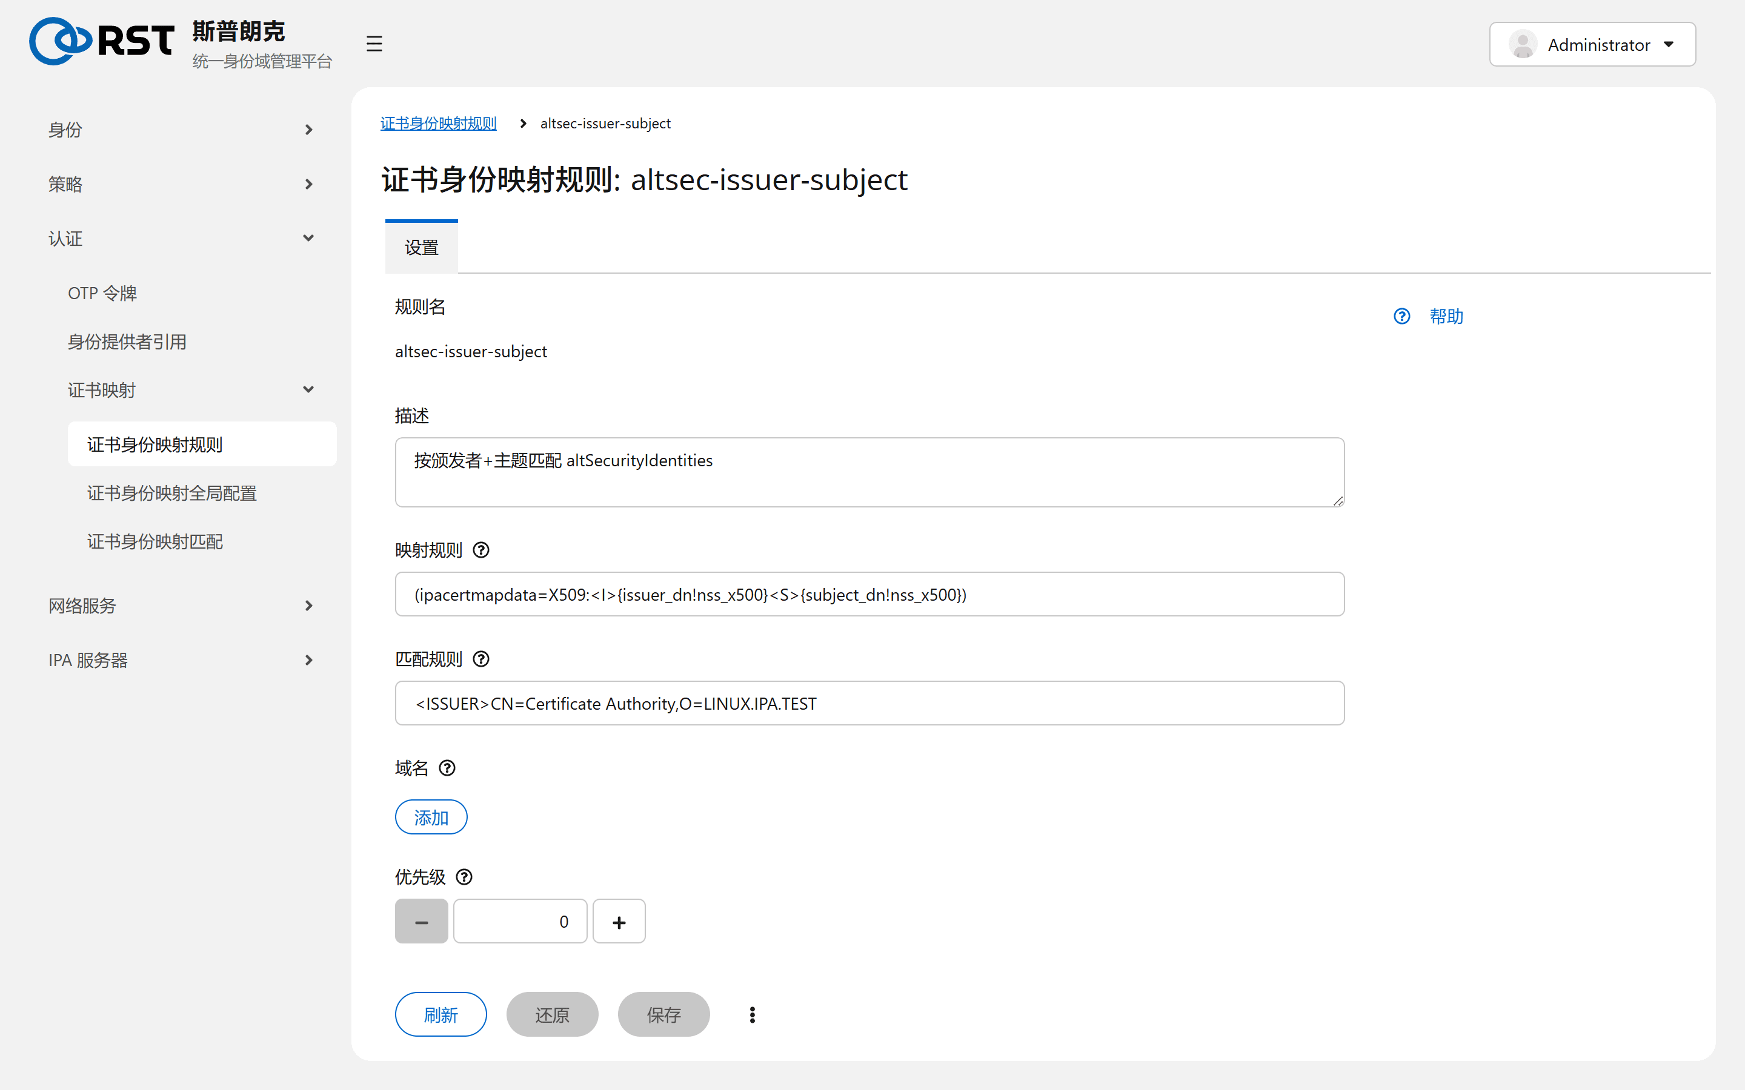This screenshot has width=1745, height=1090.
Task: Expand the 网络服务 navigation section
Action: 182,606
